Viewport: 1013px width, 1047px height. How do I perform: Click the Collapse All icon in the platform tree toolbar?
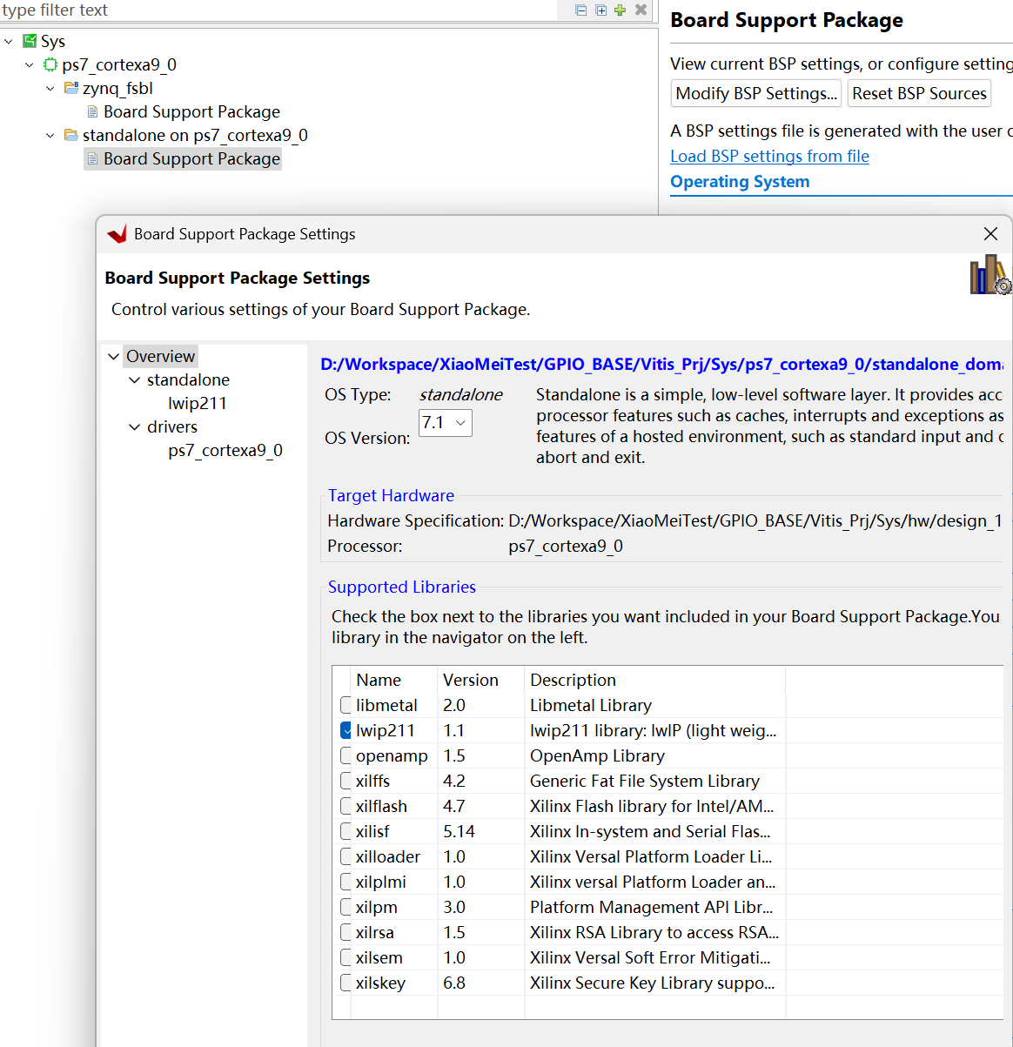(581, 10)
